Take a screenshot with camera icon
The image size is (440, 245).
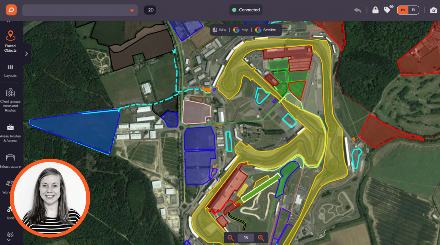click(x=433, y=10)
